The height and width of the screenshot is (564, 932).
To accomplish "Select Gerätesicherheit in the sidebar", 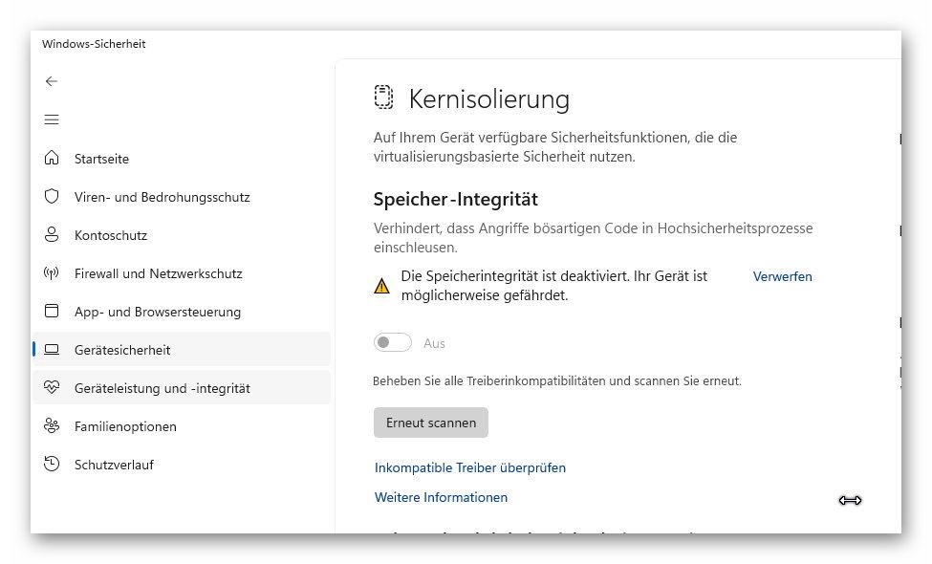I will pos(182,350).
